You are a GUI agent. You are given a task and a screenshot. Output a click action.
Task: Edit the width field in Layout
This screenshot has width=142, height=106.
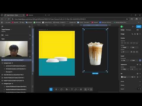tap(125, 60)
